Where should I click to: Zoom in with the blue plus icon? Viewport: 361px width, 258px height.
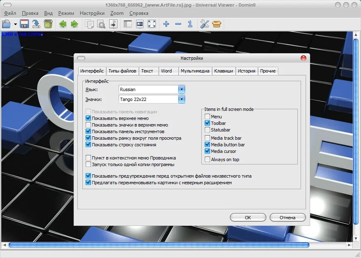[166, 24]
